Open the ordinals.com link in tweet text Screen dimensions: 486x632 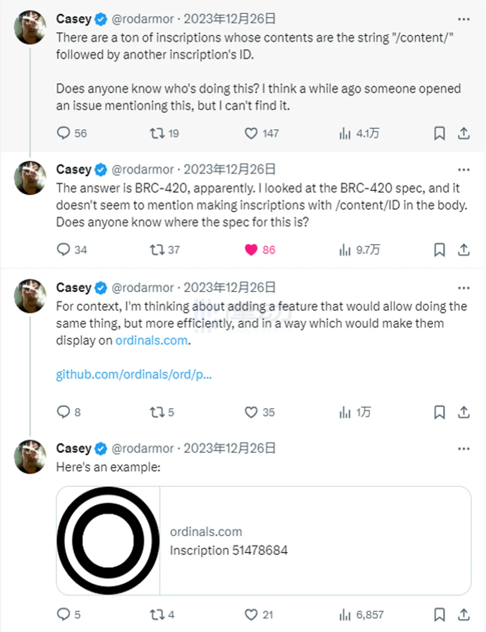click(x=151, y=340)
